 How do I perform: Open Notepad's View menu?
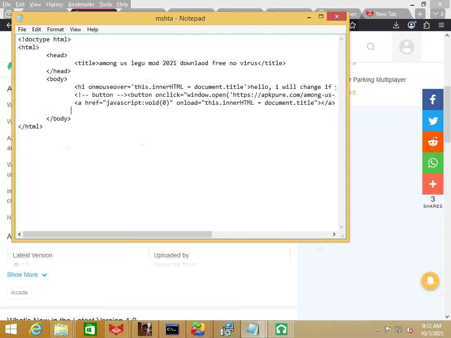coord(75,29)
